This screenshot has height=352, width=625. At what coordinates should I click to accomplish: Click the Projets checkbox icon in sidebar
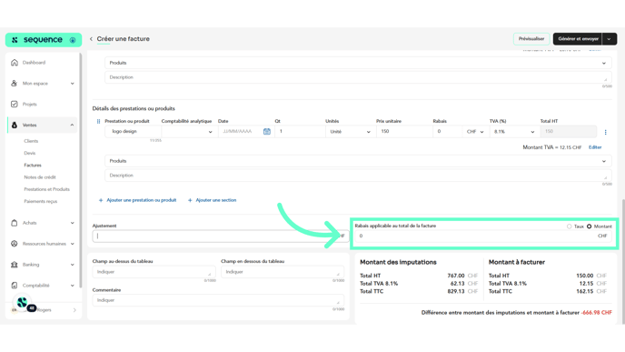15,105
